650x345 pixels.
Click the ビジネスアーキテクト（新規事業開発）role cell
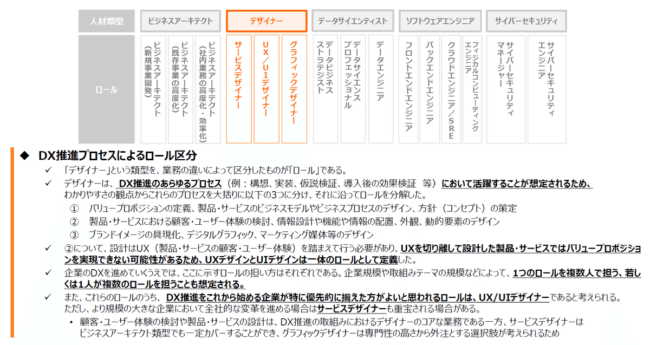coord(153,88)
